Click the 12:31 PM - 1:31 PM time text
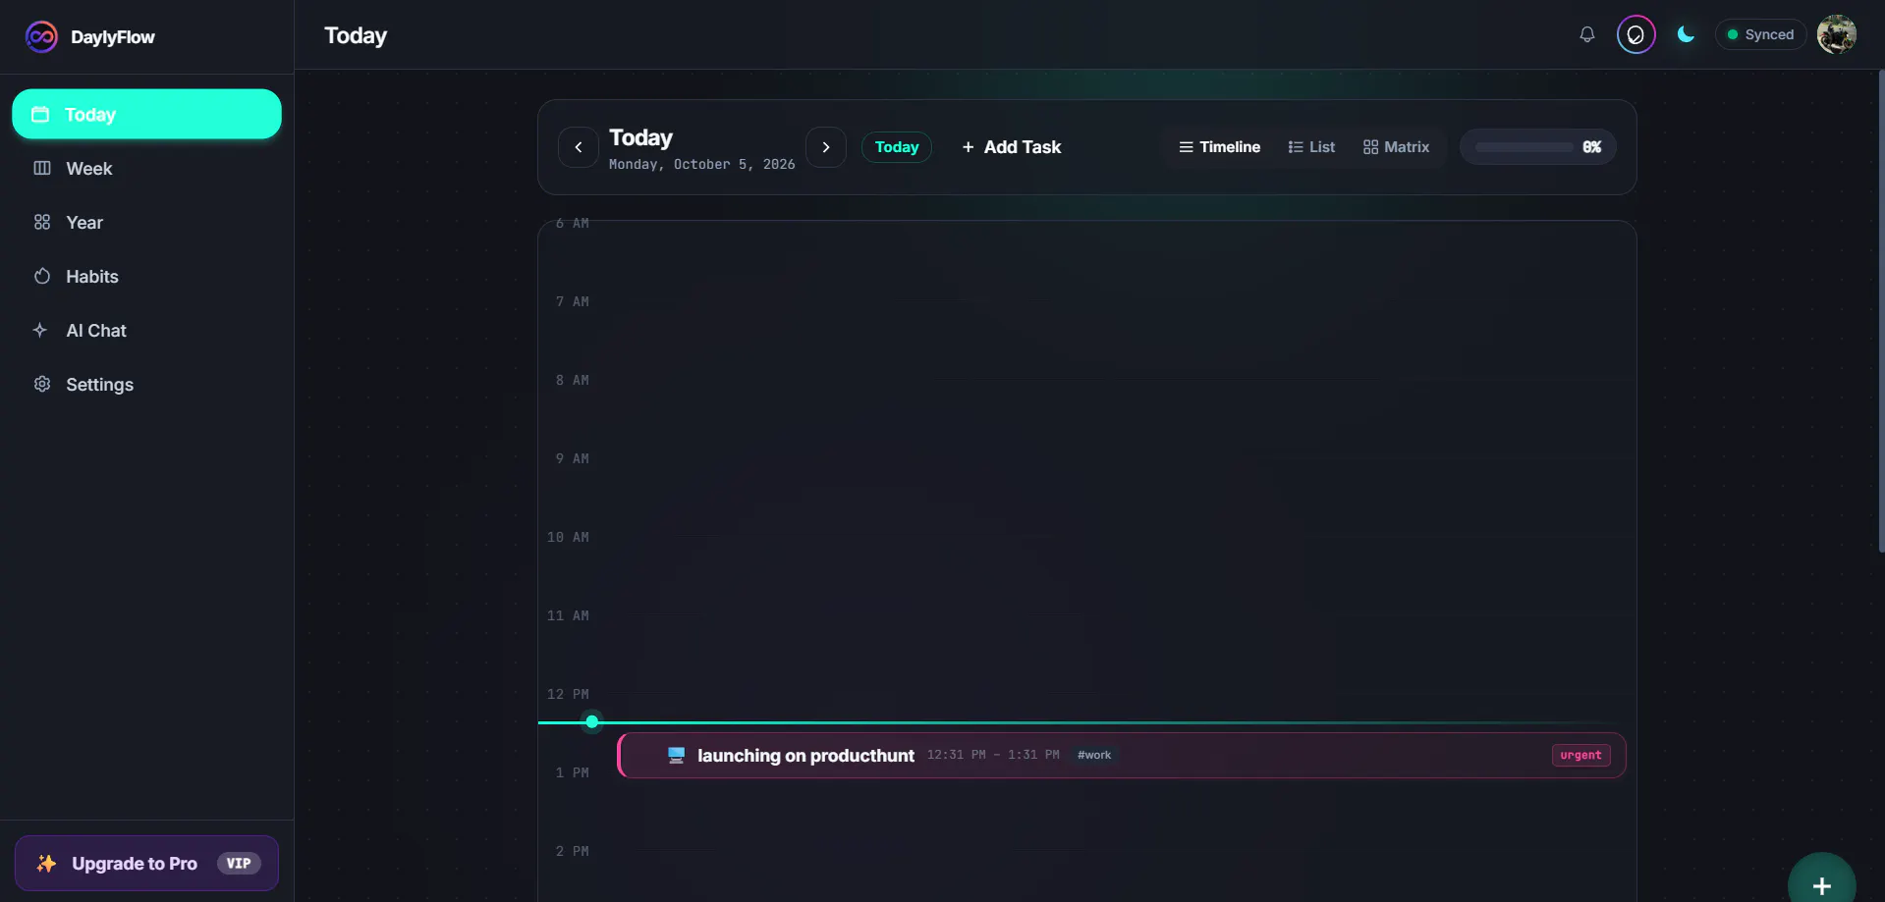Image resolution: width=1885 pixels, height=902 pixels. tap(993, 755)
